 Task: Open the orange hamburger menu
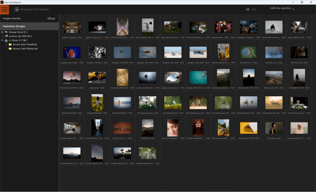tap(5, 9)
